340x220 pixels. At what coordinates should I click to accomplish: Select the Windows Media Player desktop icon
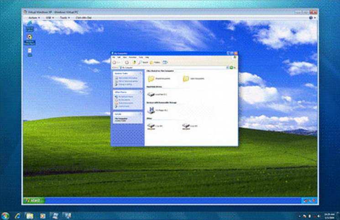[30, 39]
